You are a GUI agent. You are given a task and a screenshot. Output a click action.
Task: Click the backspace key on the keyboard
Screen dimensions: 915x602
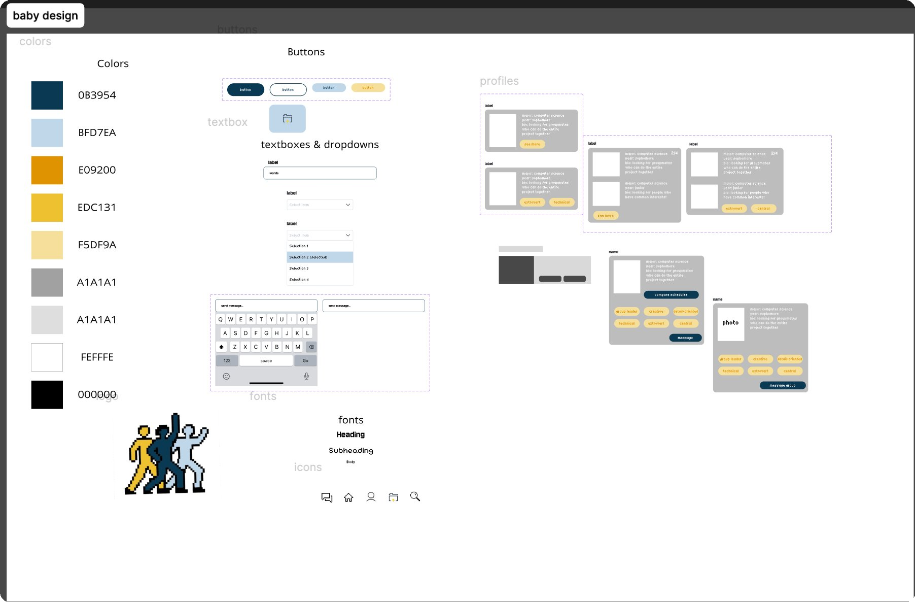pyautogui.click(x=311, y=347)
